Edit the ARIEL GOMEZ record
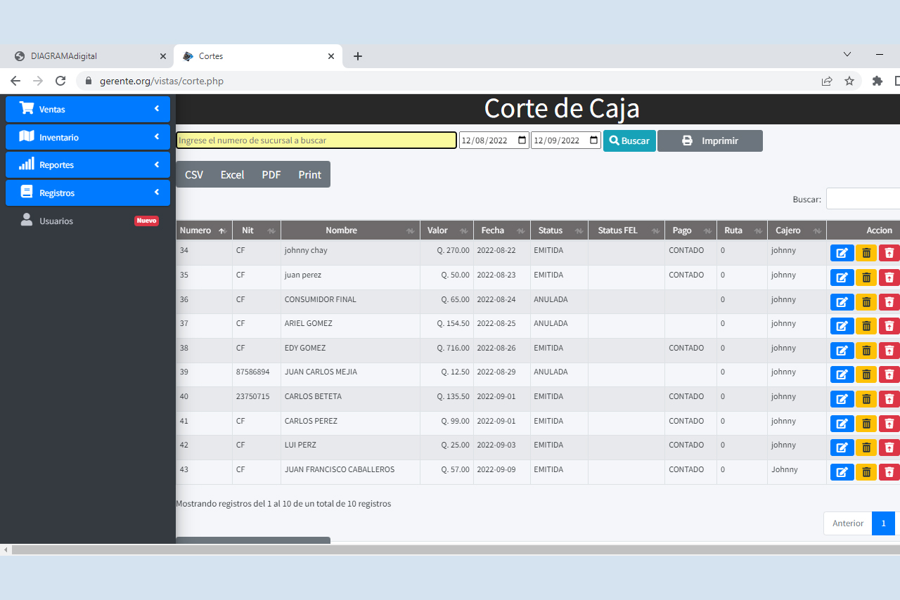900x600 pixels. [x=842, y=326]
